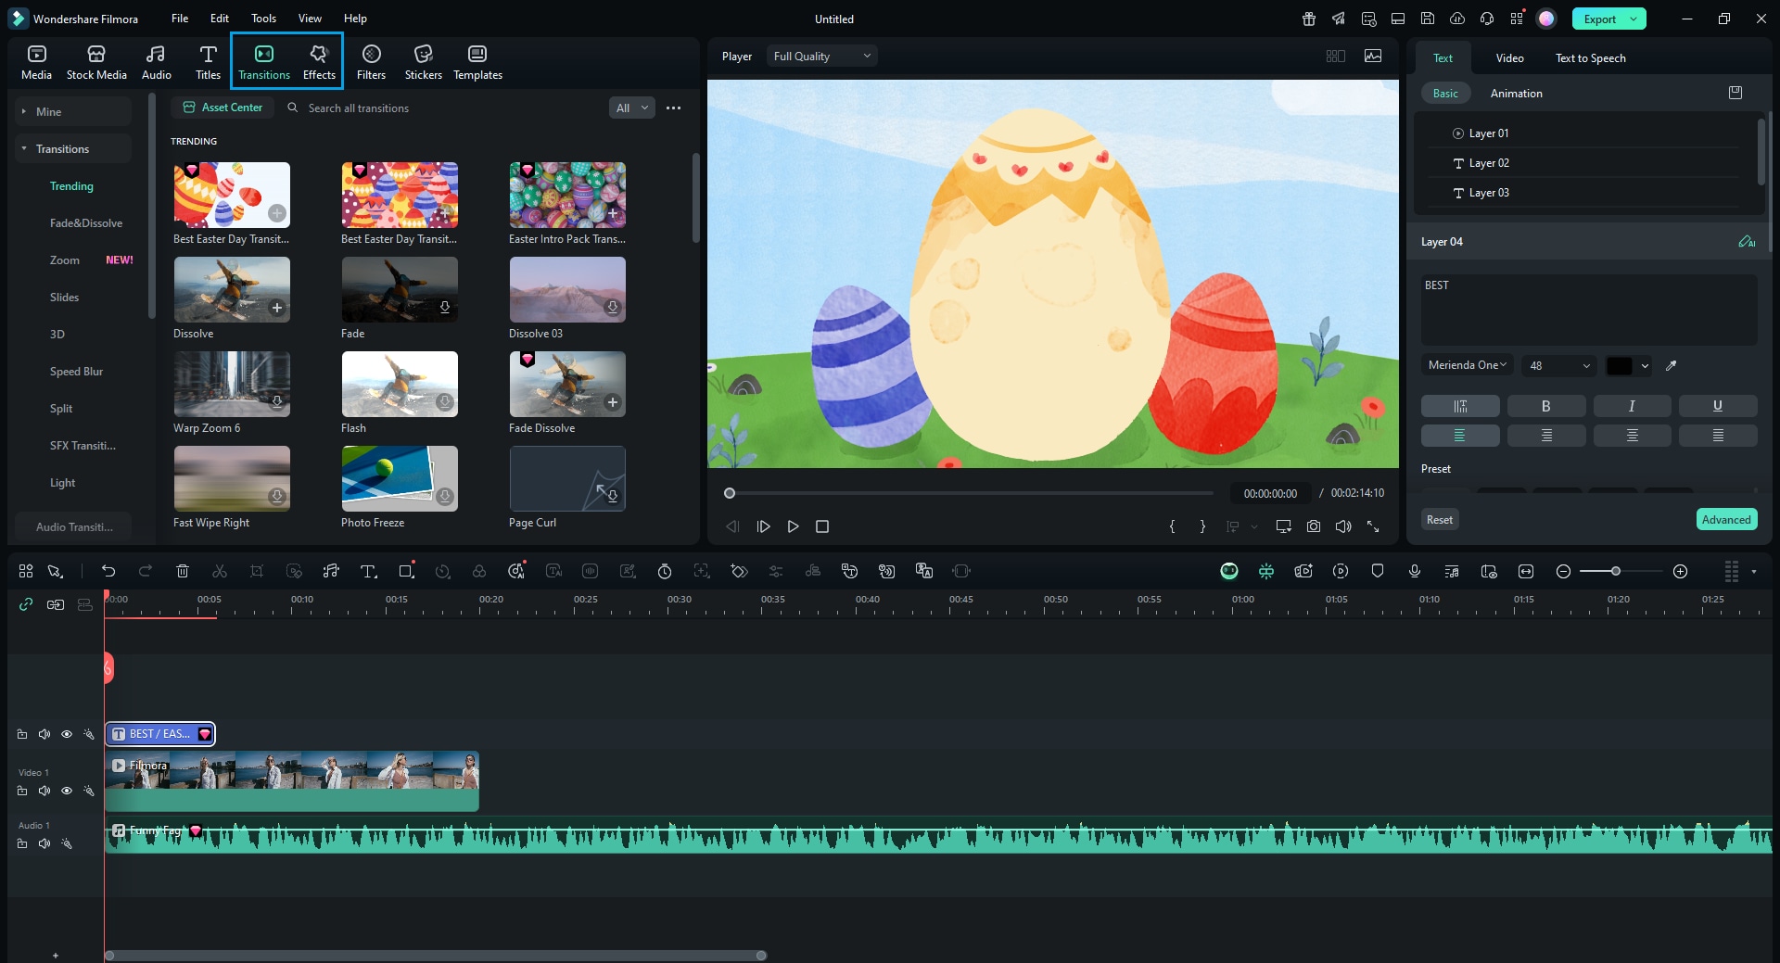Expand player to fullscreen
The width and height of the screenshot is (1780, 963).
[x=1373, y=526]
